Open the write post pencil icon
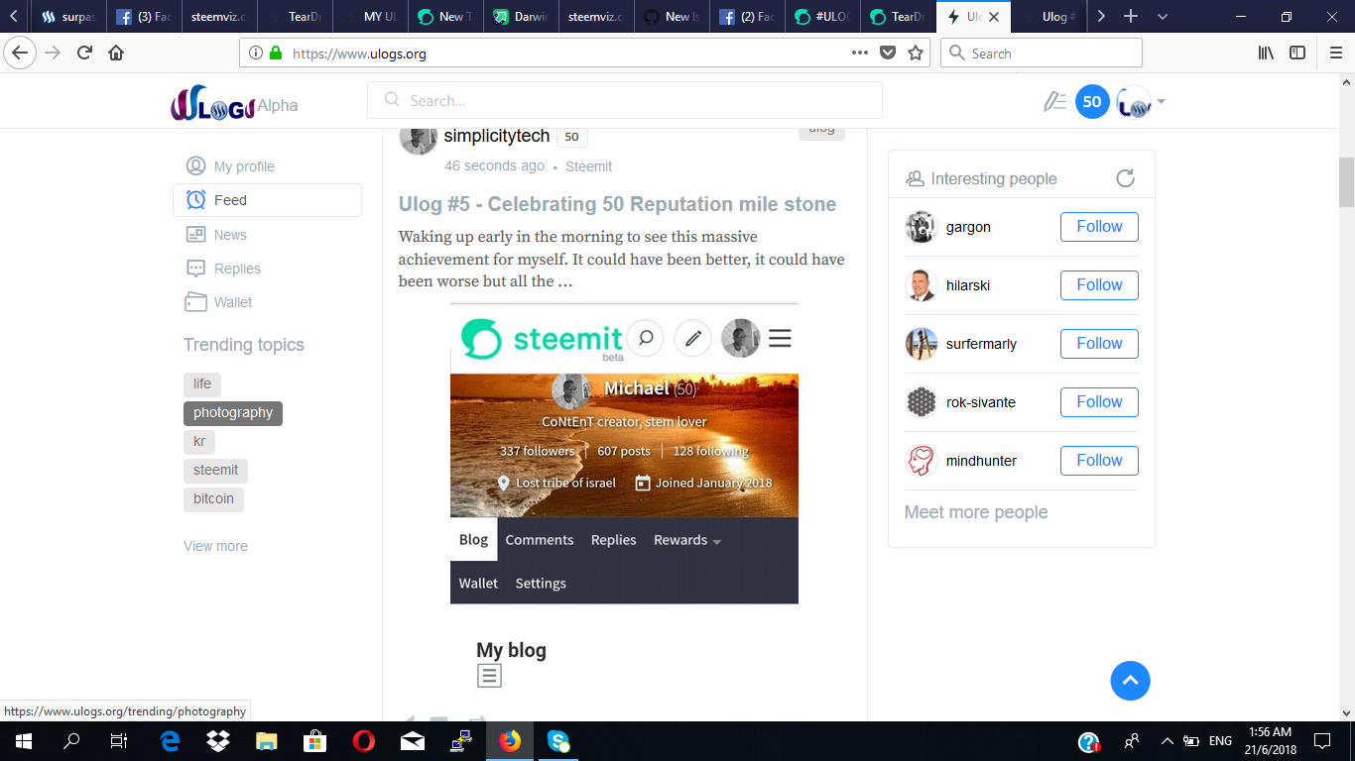 point(1053,101)
